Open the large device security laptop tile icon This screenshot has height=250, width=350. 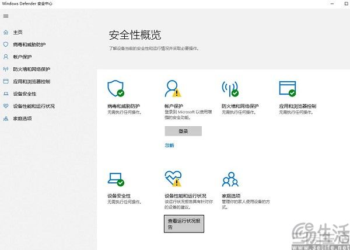click(116, 179)
